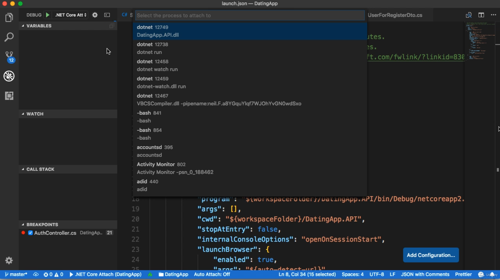Select adid 440 process
500x280 pixels.
[x=249, y=186]
